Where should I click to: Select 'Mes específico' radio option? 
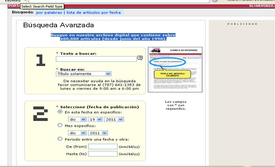tap(60, 125)
